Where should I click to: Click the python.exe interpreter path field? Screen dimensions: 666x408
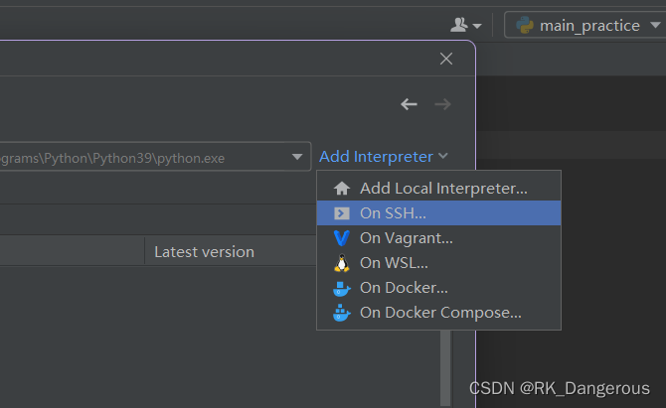tap(155, 157)
